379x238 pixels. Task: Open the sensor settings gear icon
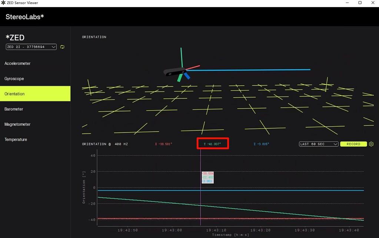point(371,144)
